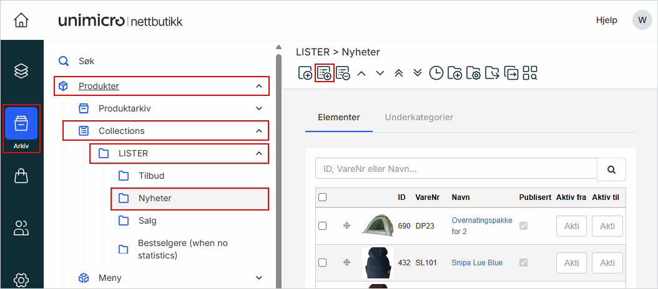658x289 pixels.
Task: Click the move up single chevron icon
Action: tap(361, 73)
